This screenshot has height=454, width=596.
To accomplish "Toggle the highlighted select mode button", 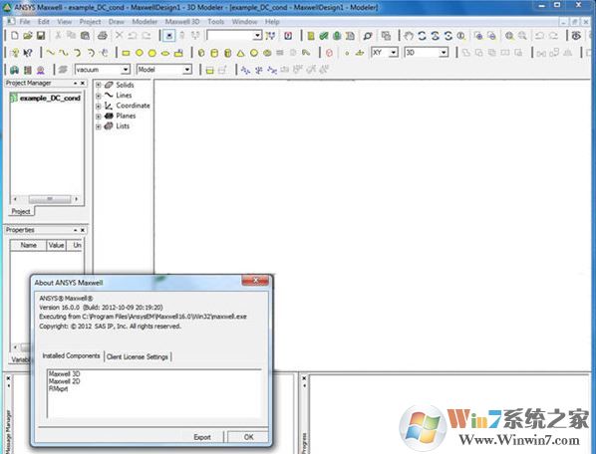I will coord(169,36).
